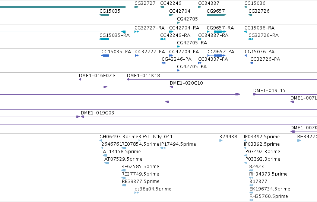Click EST GH06493.3prime
Image resolution: width=317 pixels, height=202 pixels.
[119, 137]
